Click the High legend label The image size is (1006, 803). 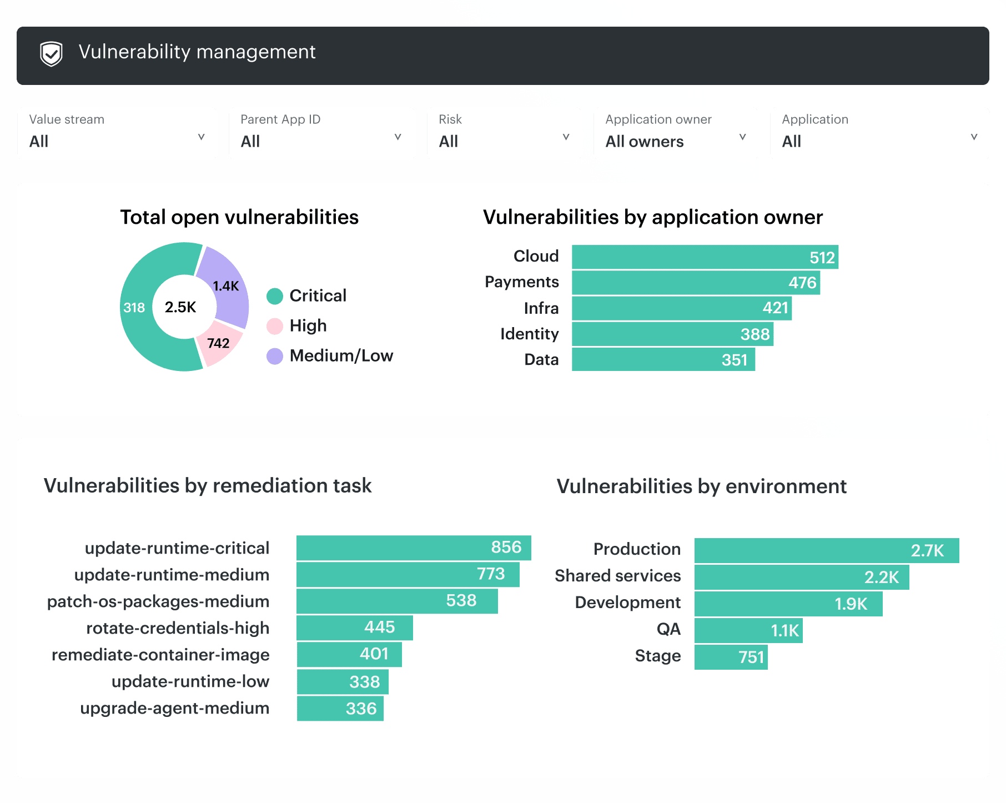click(308, 326)
